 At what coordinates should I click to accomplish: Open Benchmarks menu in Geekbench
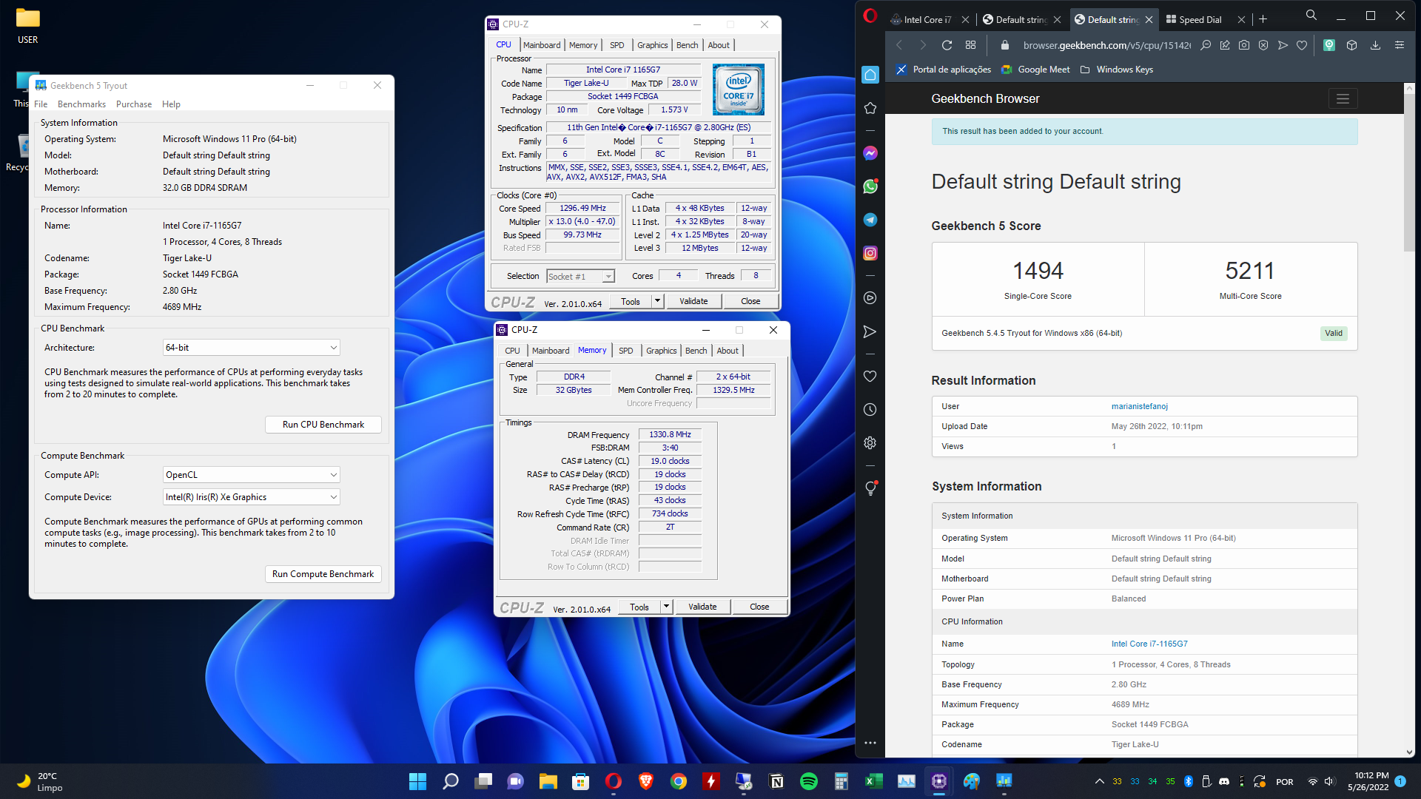[x=81, y=104]
